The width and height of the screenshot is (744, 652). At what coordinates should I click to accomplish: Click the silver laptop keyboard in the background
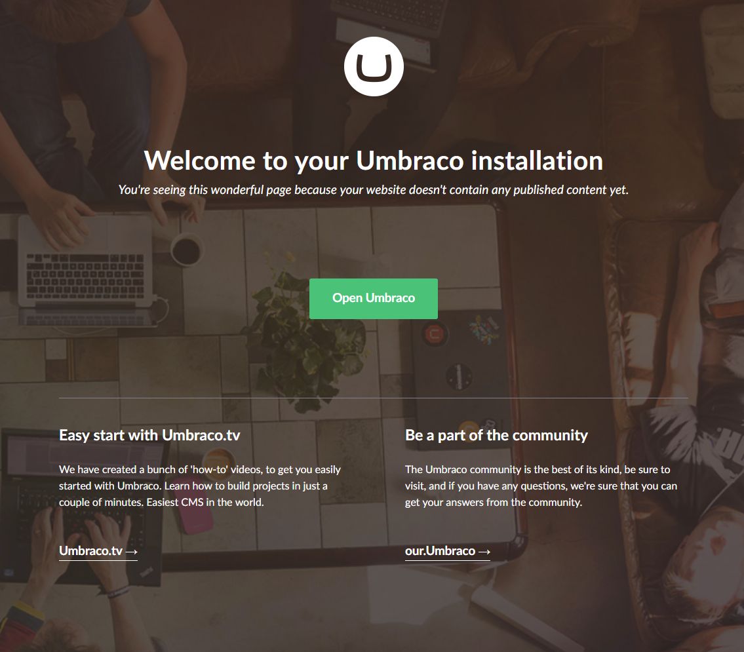85,275
